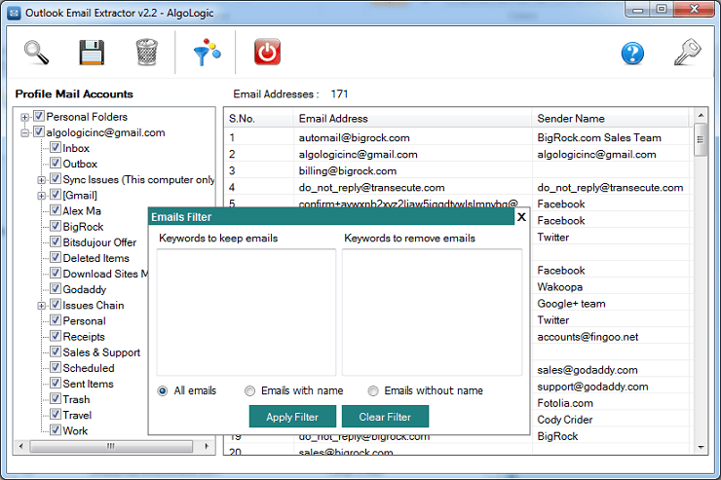Expand the Issues Chain tree node

tap(41, 306)
